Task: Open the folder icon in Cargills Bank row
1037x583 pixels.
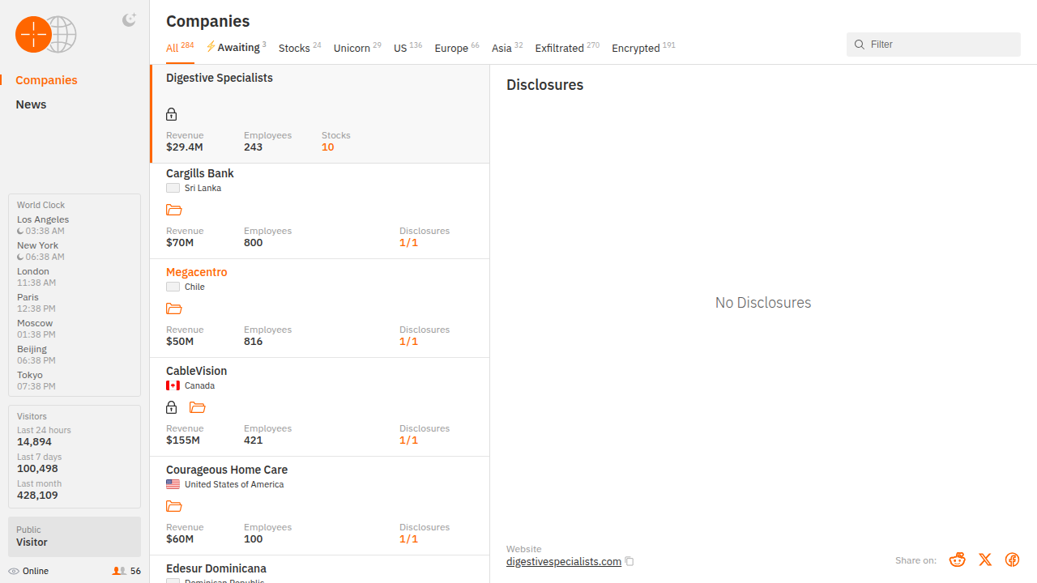Action: (173, 210)
